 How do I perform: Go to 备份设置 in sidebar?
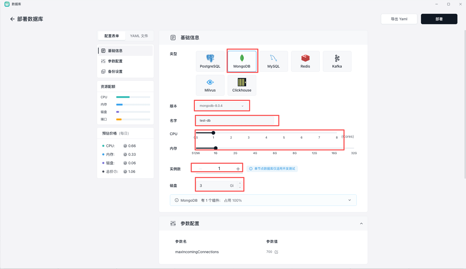coord(125,71)
